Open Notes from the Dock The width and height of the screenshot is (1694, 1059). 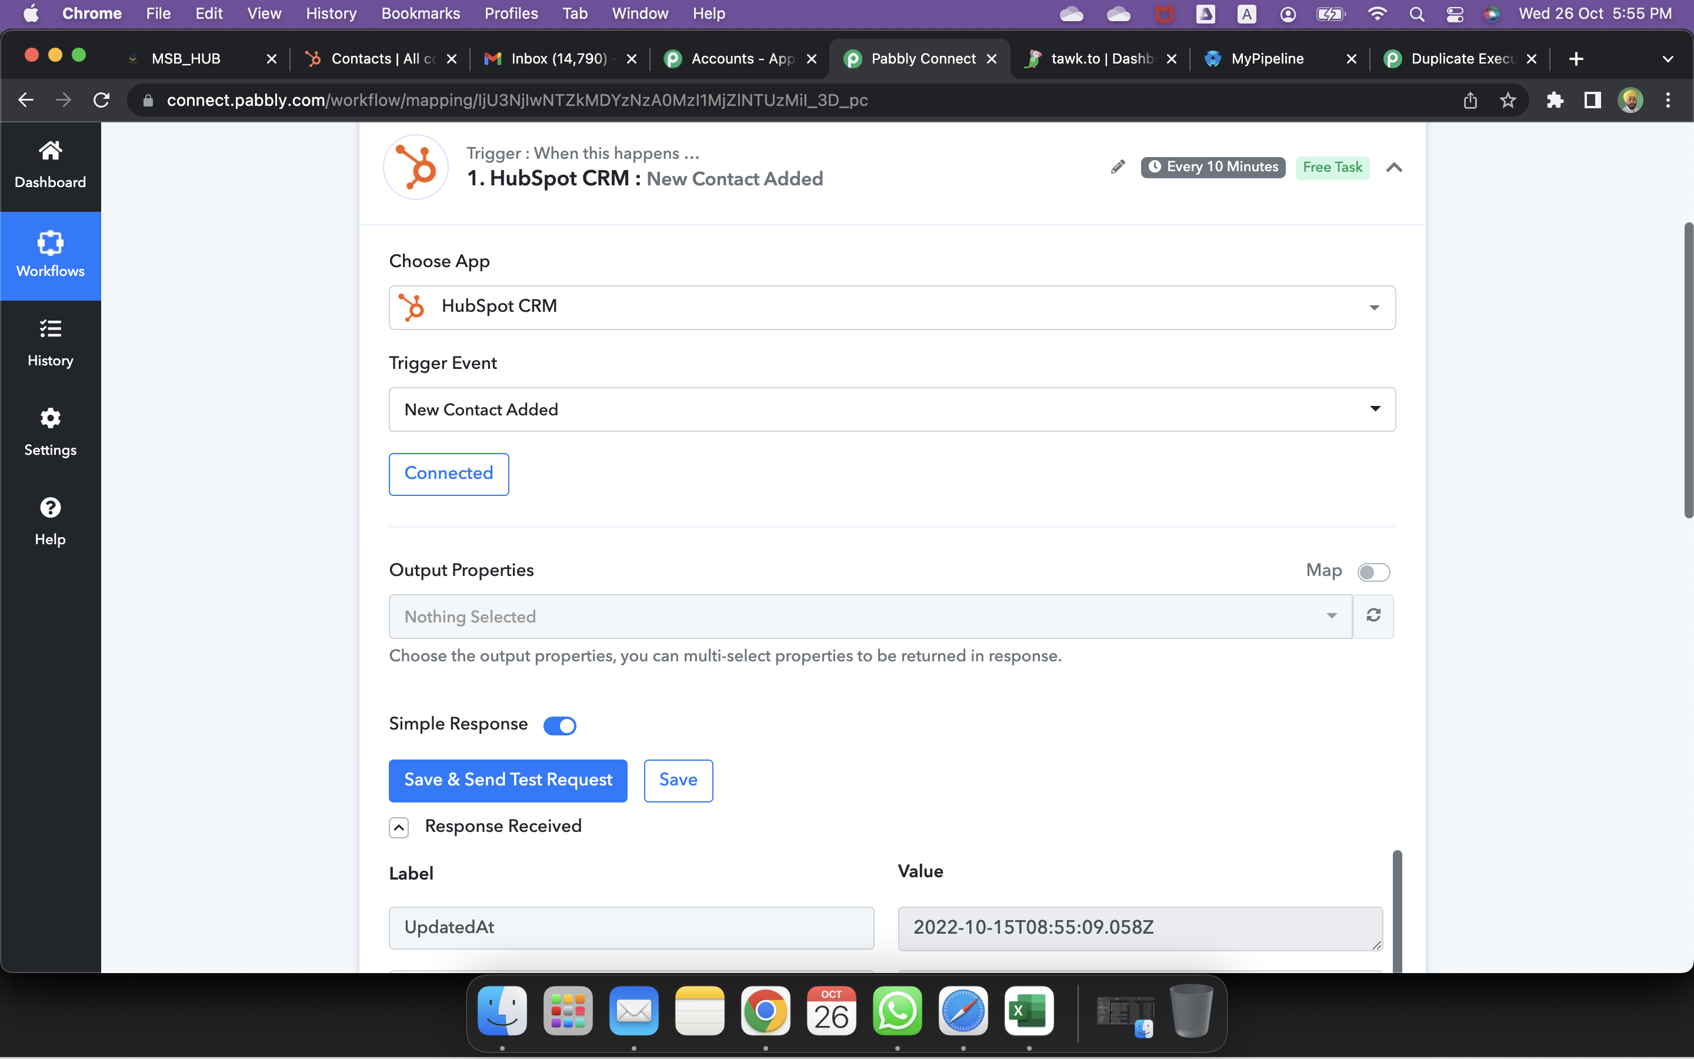coord(699,1011)
